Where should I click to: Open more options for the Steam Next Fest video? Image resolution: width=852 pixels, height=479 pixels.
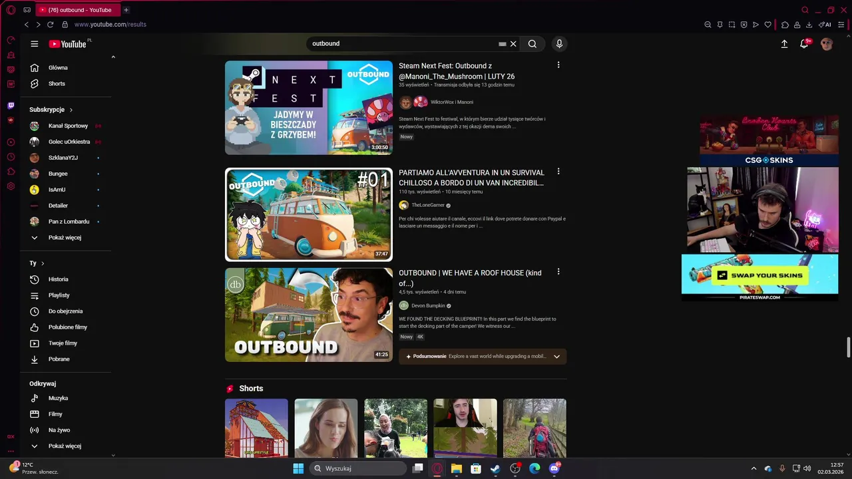tap(558, 65)
